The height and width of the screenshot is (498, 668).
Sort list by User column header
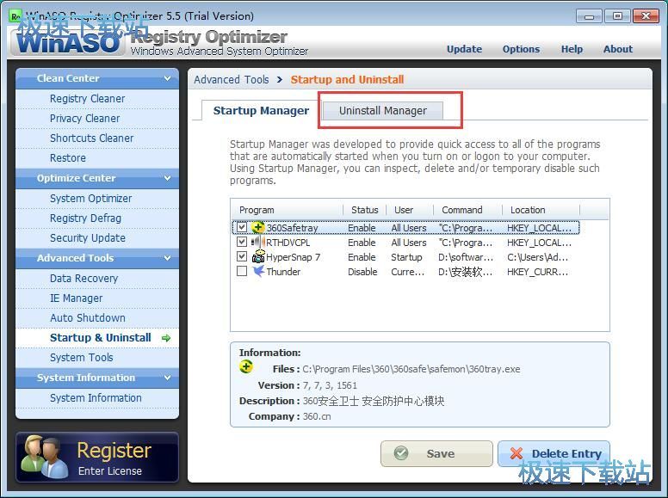coord(410,210)
